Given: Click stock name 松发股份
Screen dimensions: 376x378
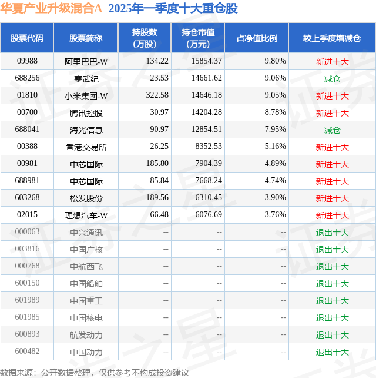Looking at the screenshot, I should tap(86, 198).
